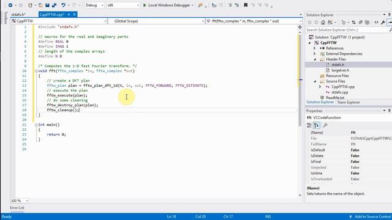Select the IsInline property row
The image size is (392, 220).
click(349, 173)
